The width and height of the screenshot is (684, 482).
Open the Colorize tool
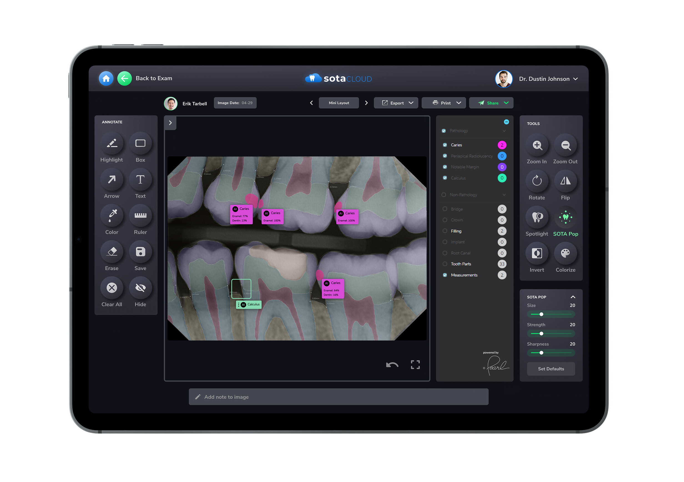[565, 253]
